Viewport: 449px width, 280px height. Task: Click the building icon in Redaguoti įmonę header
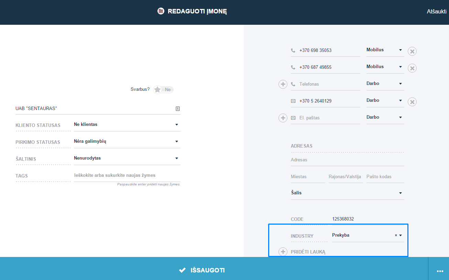coord(161,11)
